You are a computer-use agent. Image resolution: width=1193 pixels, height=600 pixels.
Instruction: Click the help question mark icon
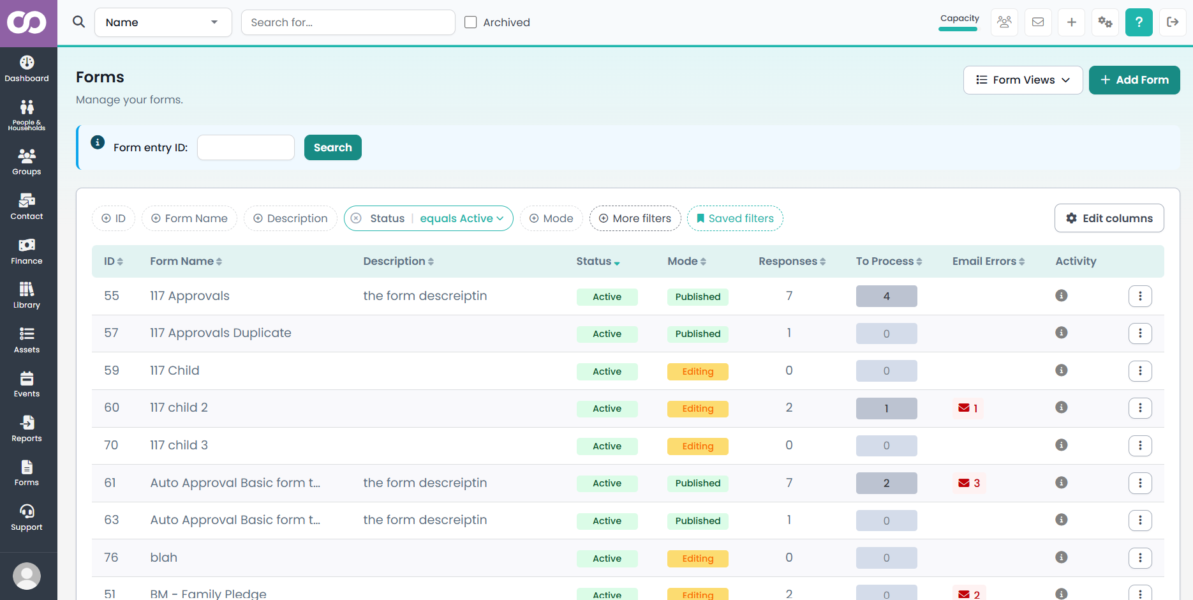[1139, 22]
